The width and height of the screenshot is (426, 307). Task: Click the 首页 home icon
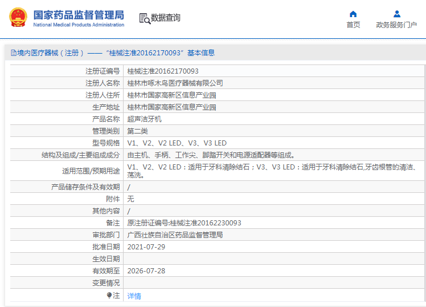(x=353, y=14)
